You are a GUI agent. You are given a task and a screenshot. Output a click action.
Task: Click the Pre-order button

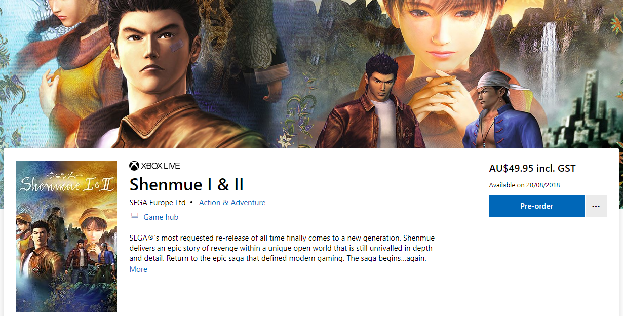coord(536,206)
